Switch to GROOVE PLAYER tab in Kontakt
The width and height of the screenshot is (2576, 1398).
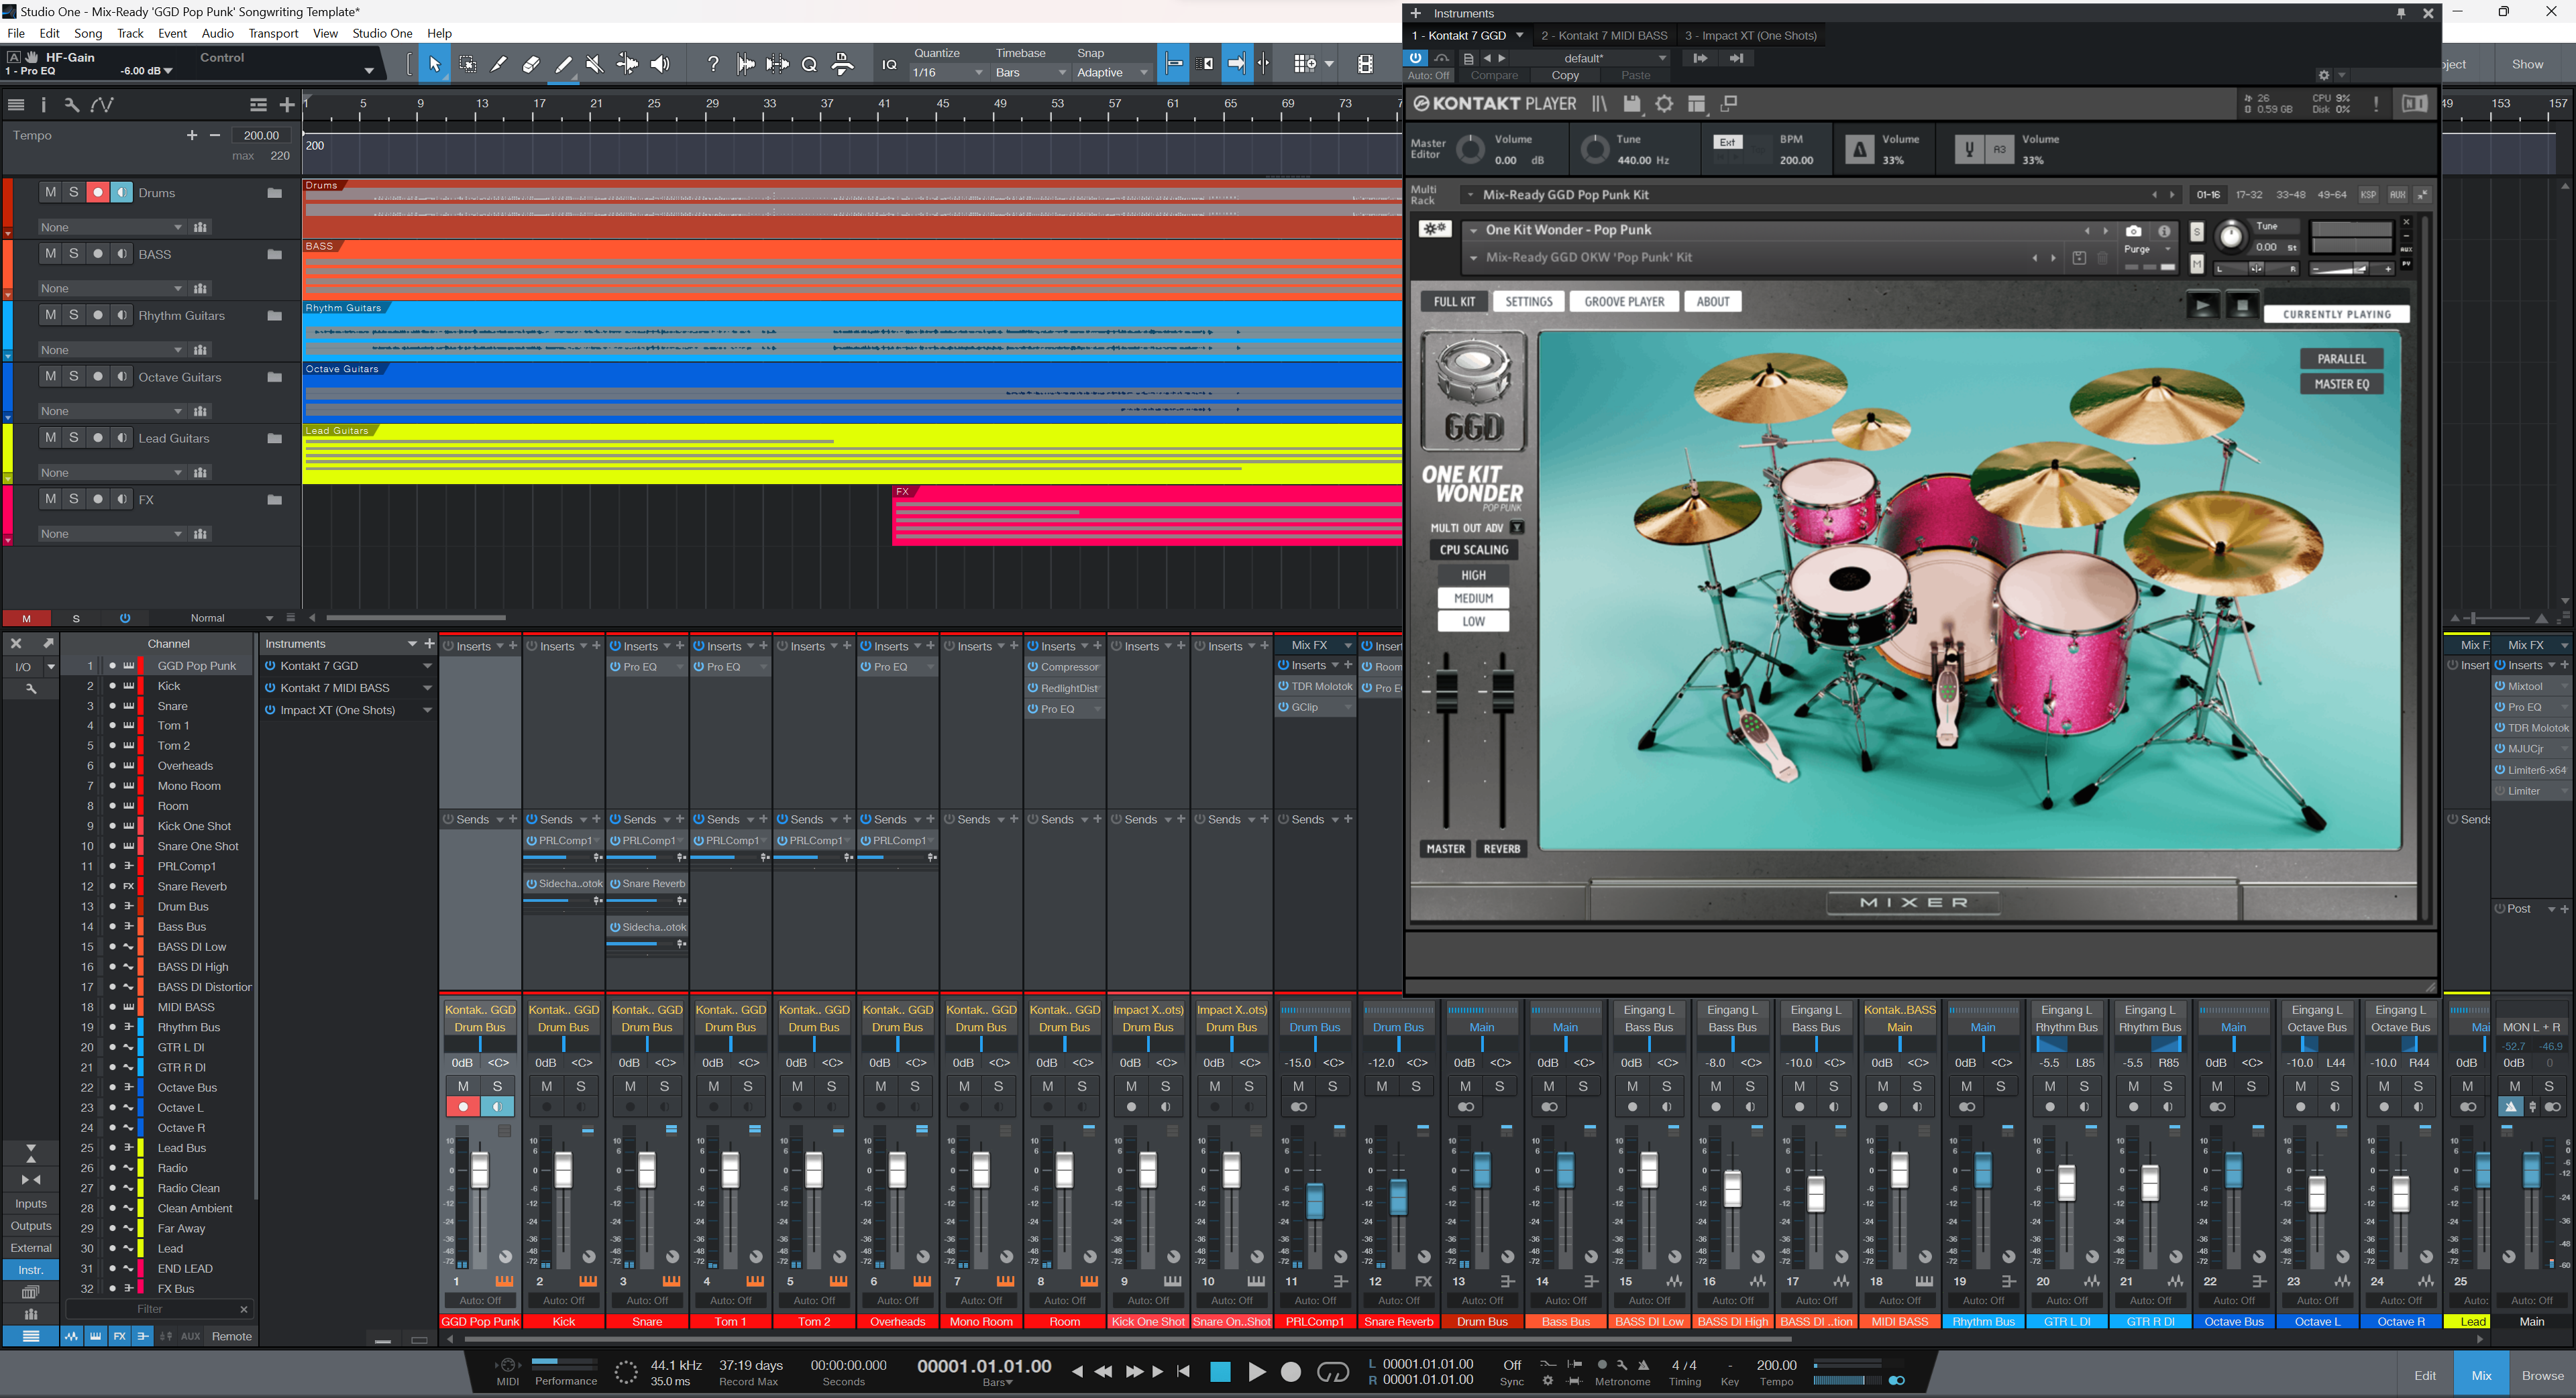(1624, 302)
